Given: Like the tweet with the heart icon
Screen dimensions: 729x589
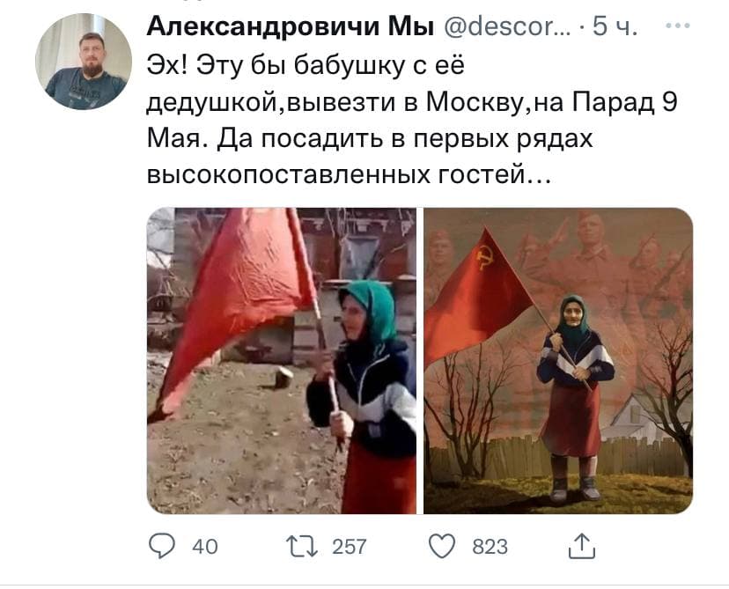Looking at the screenshot, I should 442,546.
